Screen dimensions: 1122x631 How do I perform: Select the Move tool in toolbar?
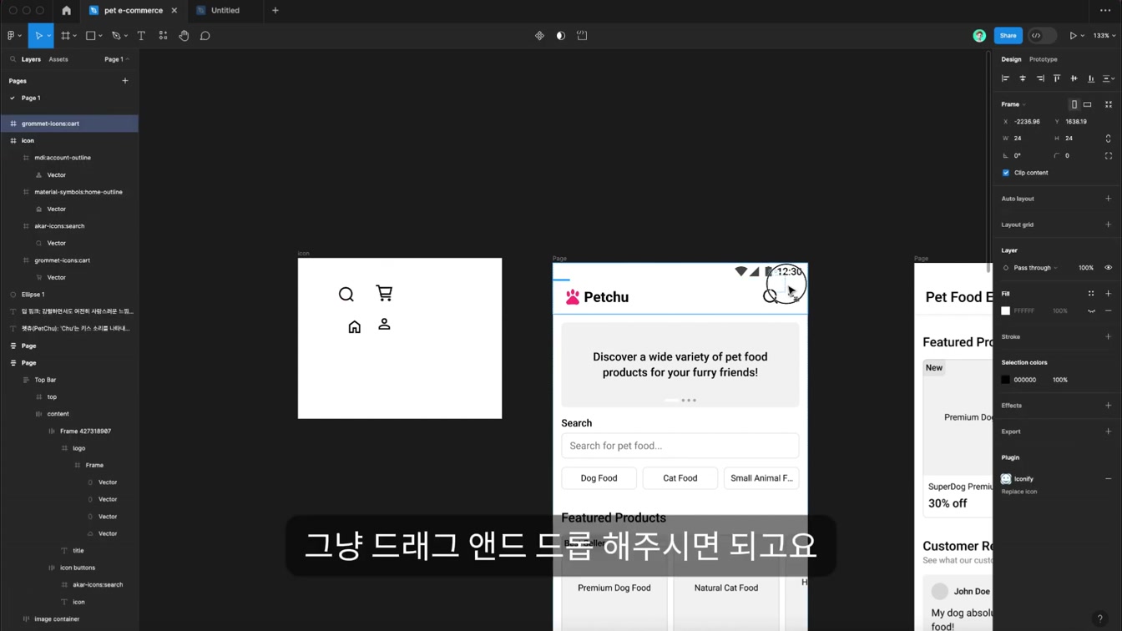pyautogui.click(x=38, y=36)
